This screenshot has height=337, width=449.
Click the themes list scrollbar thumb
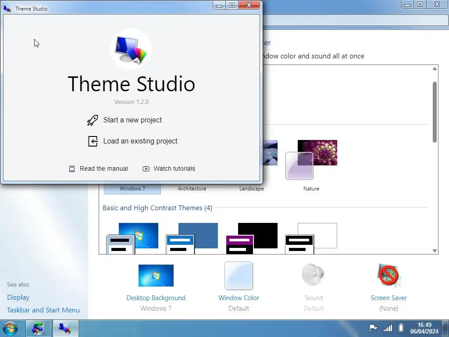tap(435, 112)
